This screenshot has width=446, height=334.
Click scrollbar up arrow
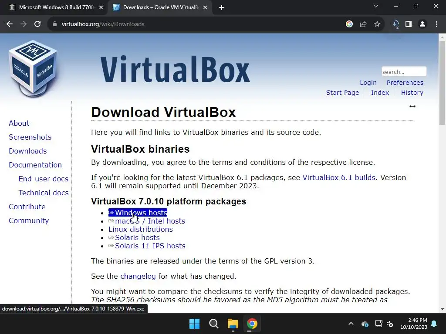tap(442, 37)
